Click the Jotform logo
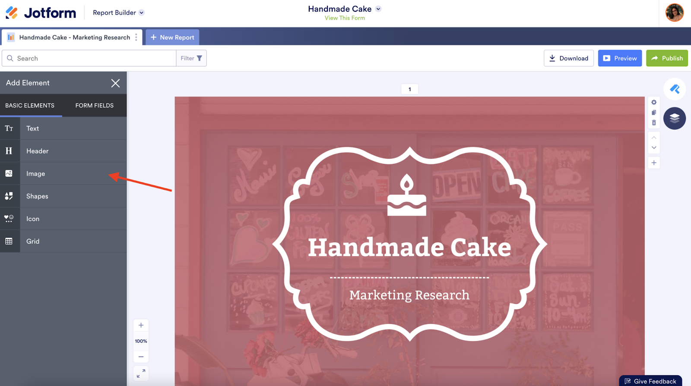The width and height of the screenshot is (691, 386). click(x=41, y=13)
